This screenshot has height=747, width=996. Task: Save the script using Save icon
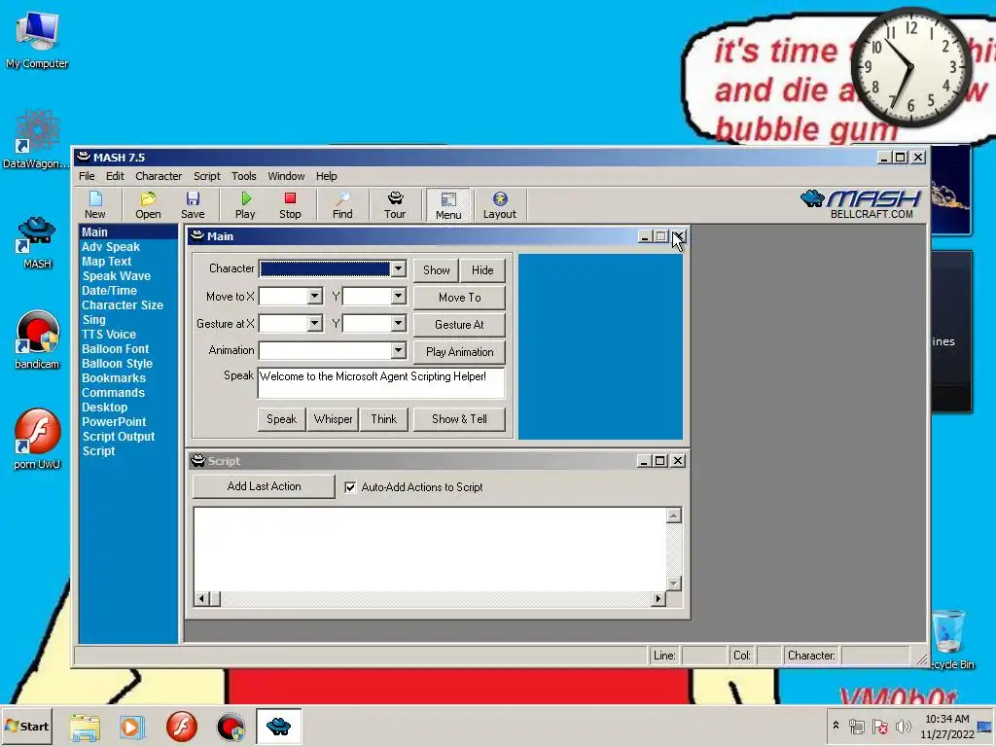pyautogui.click(x=194, y=204)
